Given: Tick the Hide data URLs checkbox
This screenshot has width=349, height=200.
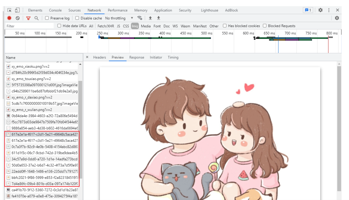Looking at the screenshot, I should [x=59, y=26].
